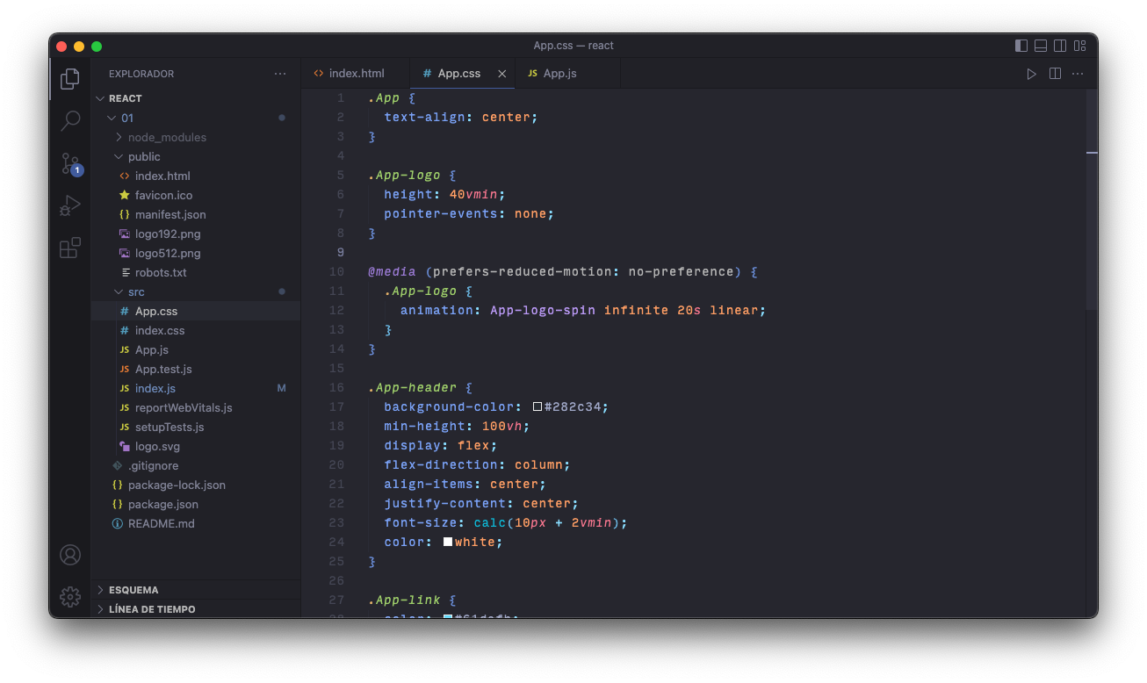
Task: Open Source Control view with badge
Action: click(x=70, y=163)
